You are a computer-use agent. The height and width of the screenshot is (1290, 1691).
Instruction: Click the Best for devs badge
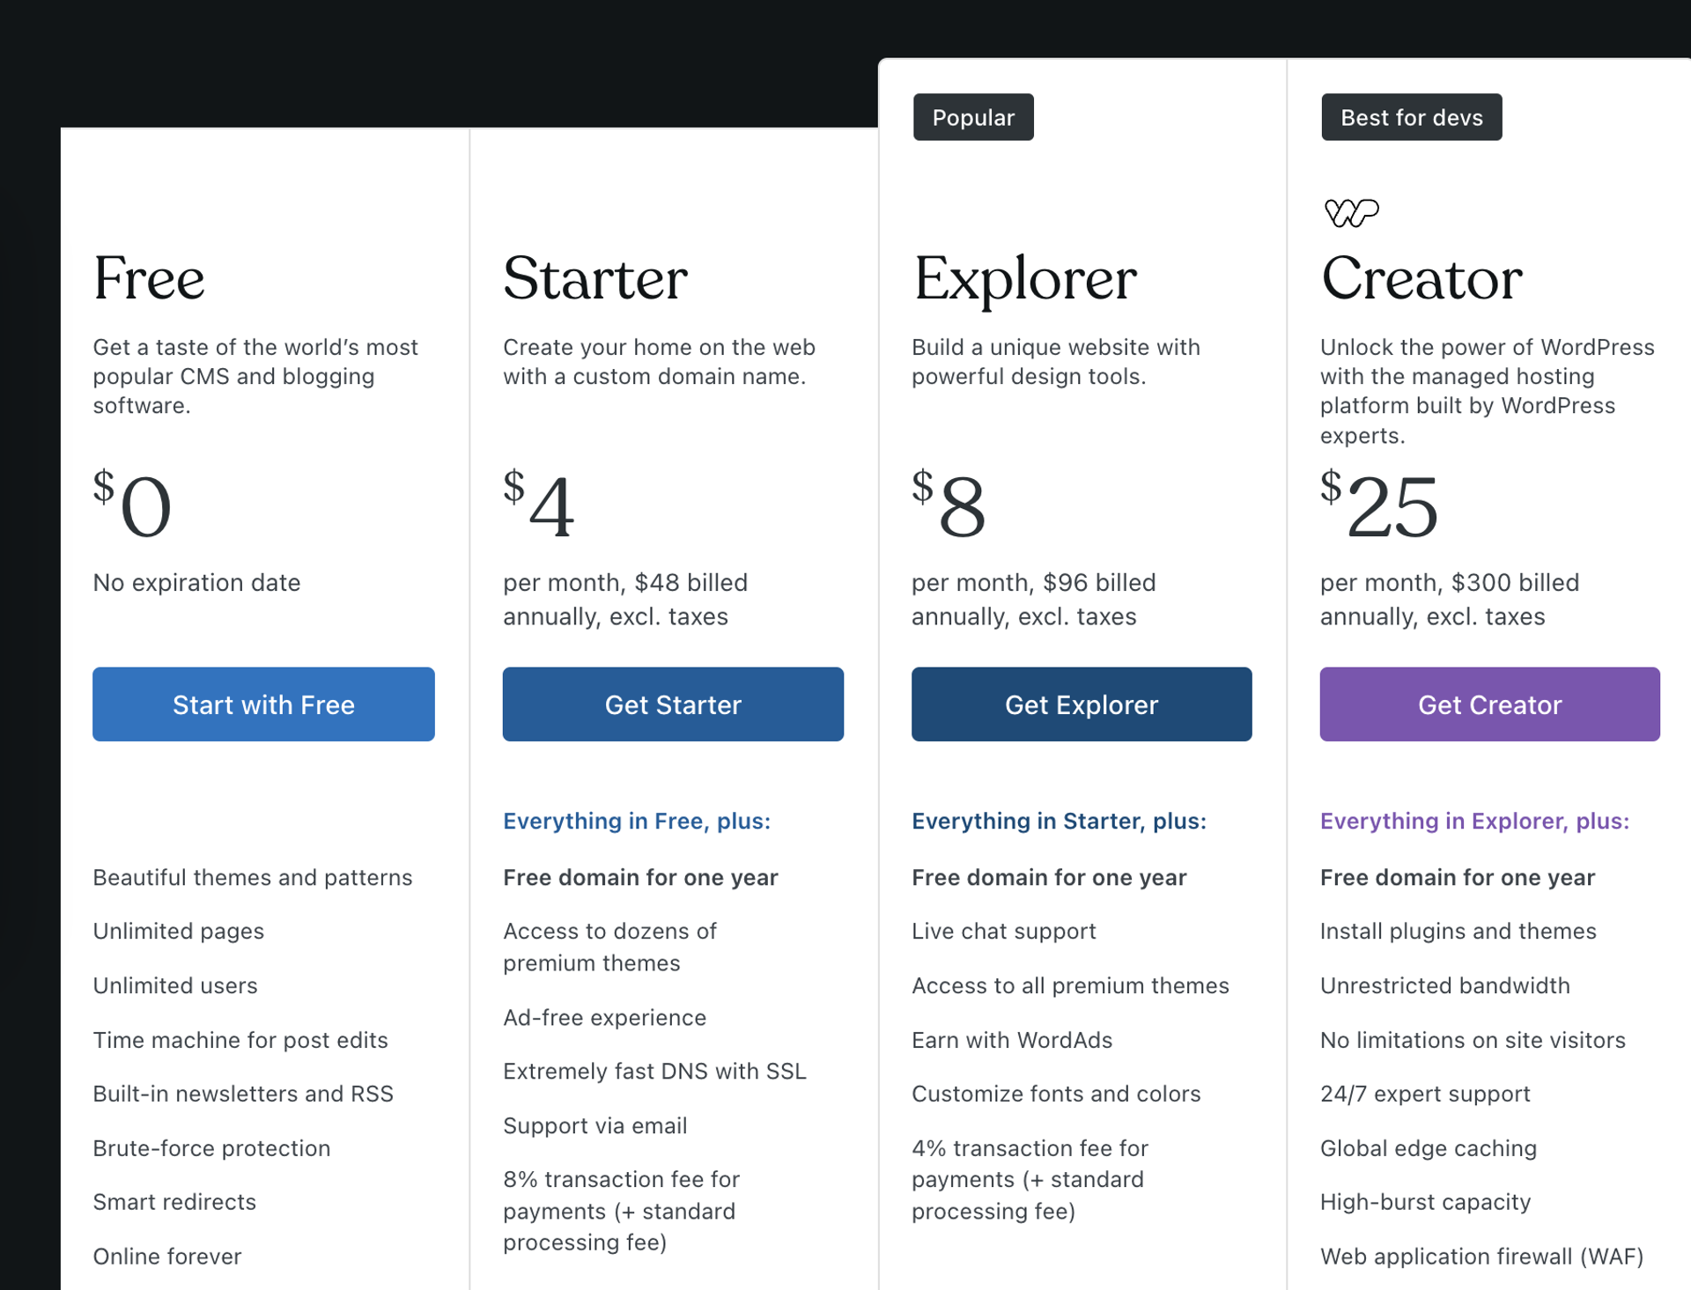(x=1411, y=116)
